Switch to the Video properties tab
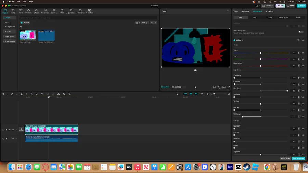308x173 pixels. tap(235, 11)
